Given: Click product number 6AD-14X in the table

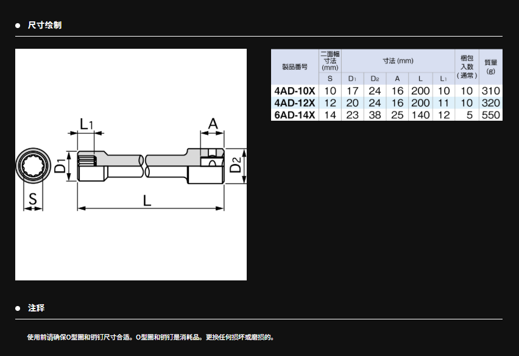Looking at the screenshot, I should tap(295, 115).
